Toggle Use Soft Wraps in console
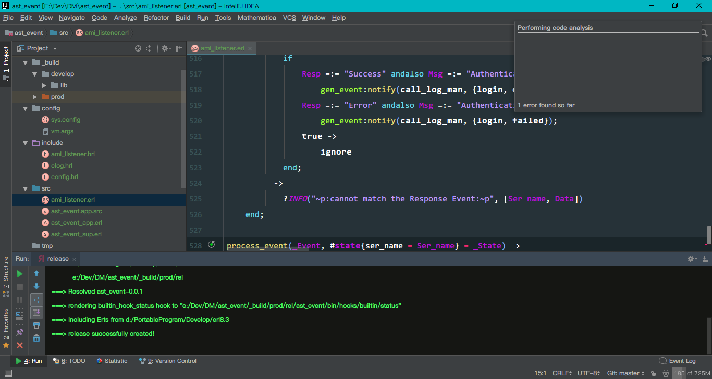 point(36,299)
